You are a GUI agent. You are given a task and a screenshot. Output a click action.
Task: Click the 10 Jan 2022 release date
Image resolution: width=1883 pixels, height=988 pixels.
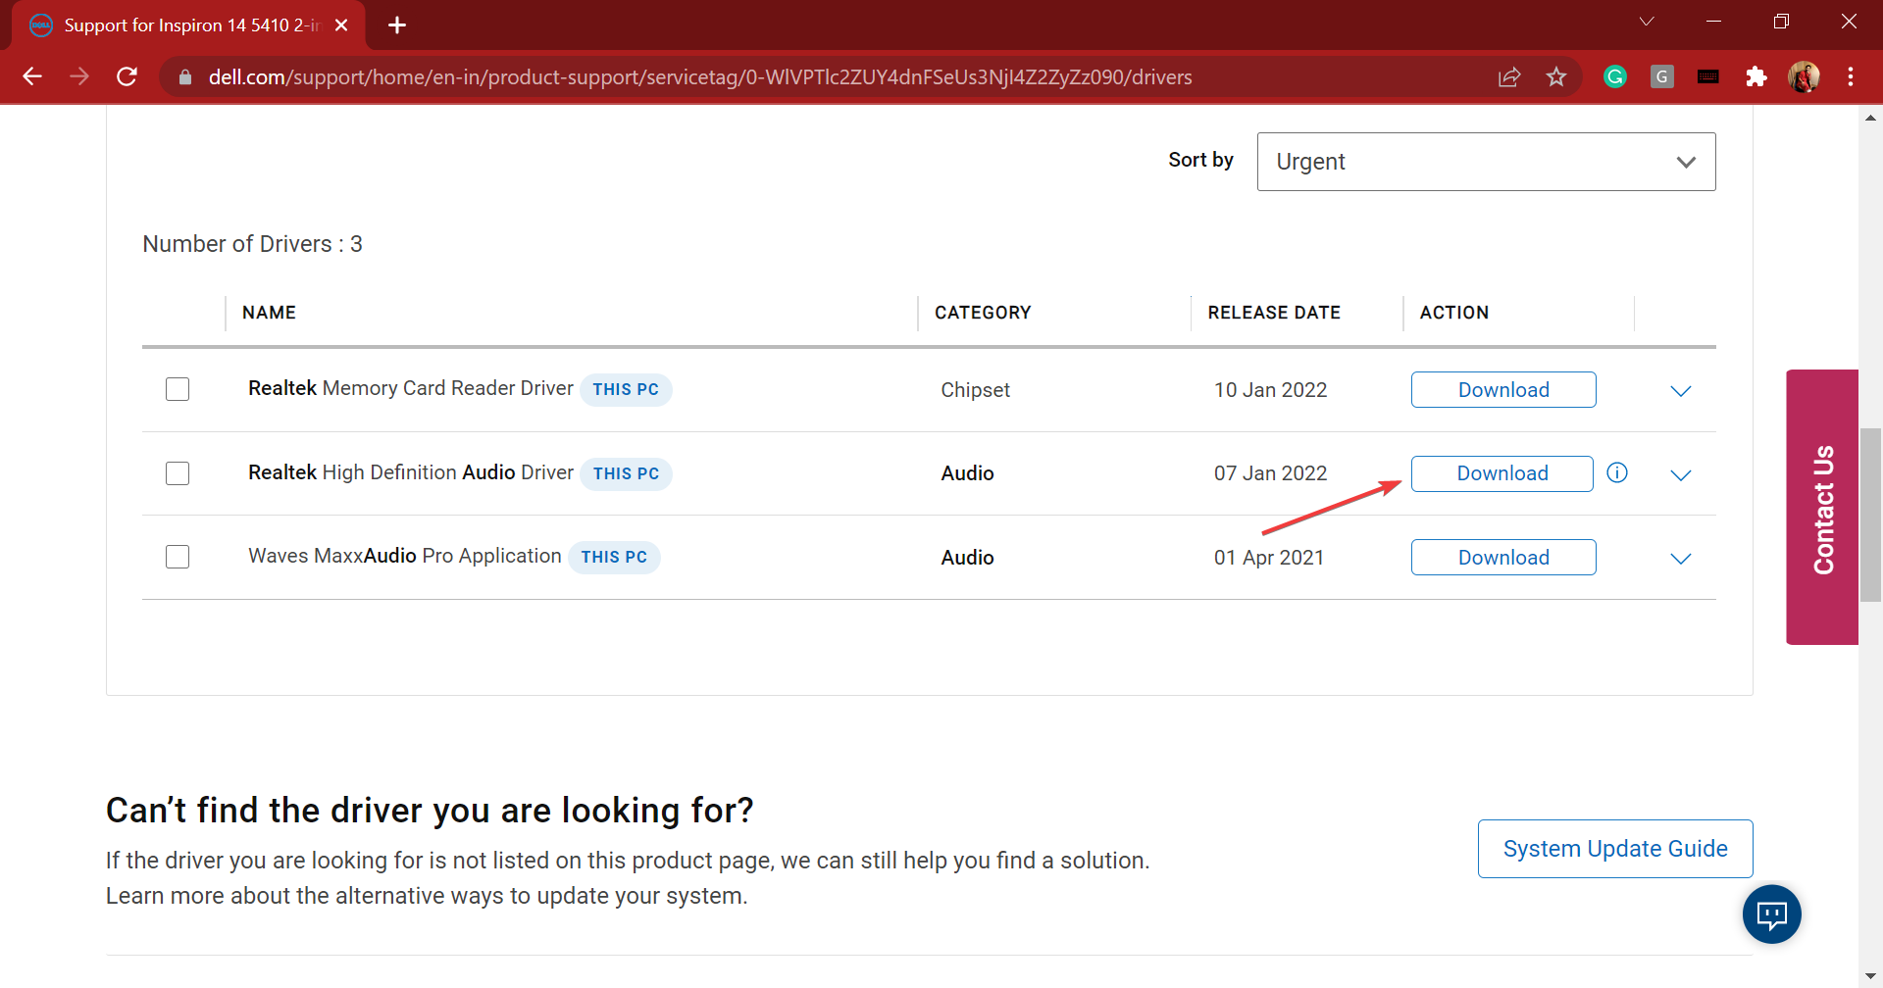click(x=1270, y=390)
